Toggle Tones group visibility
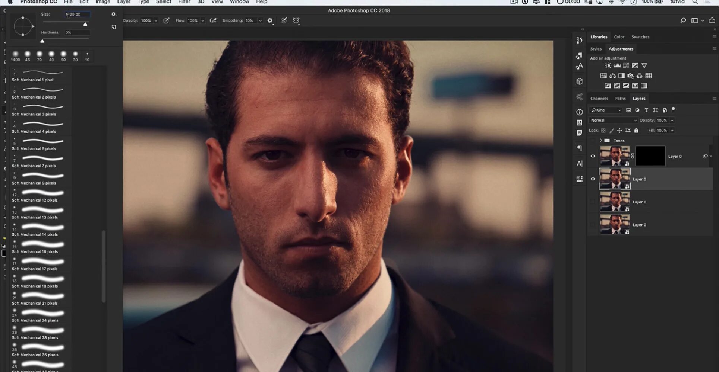The image size is (719, 372). 593,141
